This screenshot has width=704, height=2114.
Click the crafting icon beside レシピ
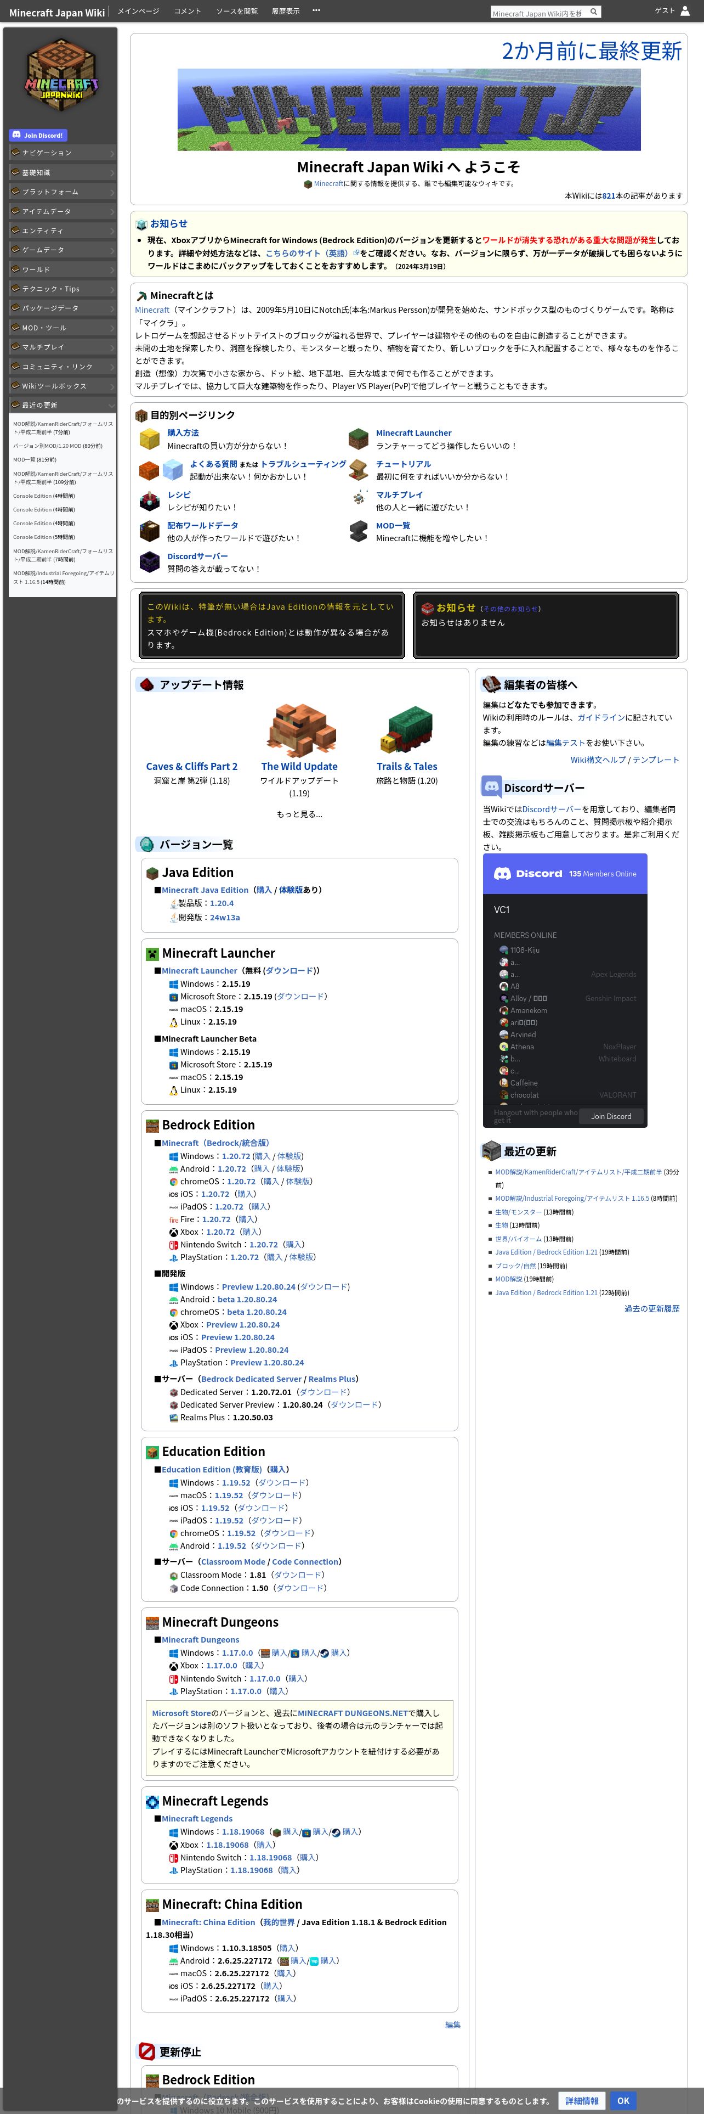pyautogui.click(x=149, y=501)
